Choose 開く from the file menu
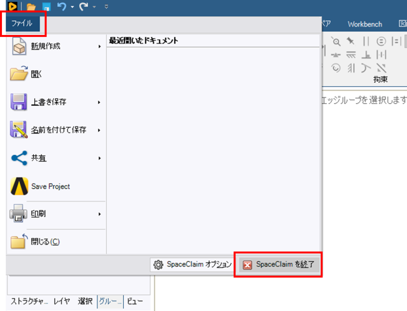 (56, 74)
